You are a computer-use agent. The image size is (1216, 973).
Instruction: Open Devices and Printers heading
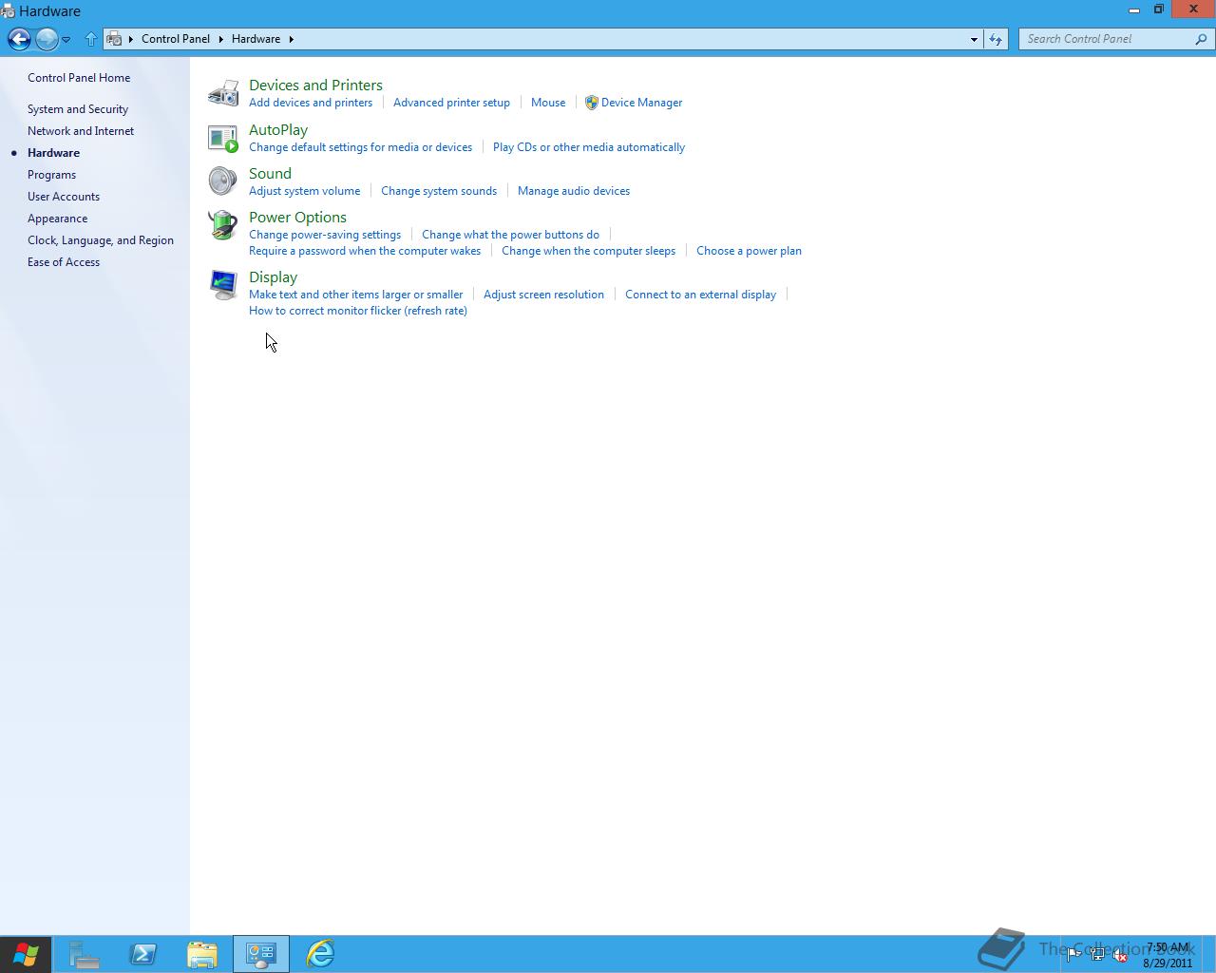[x=315, y=86]
